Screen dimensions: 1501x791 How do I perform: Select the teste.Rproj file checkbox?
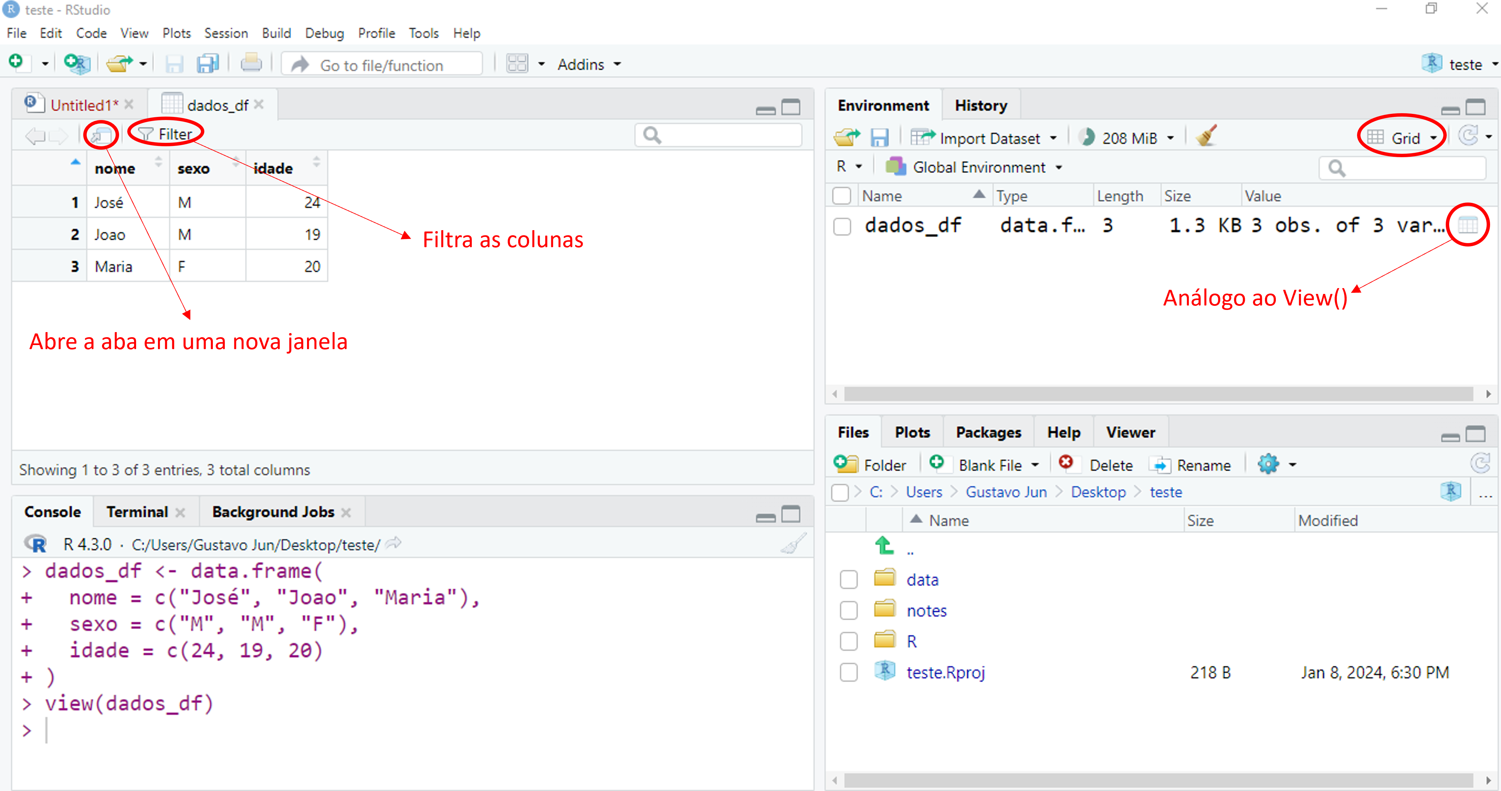click(x=848, y=672)
